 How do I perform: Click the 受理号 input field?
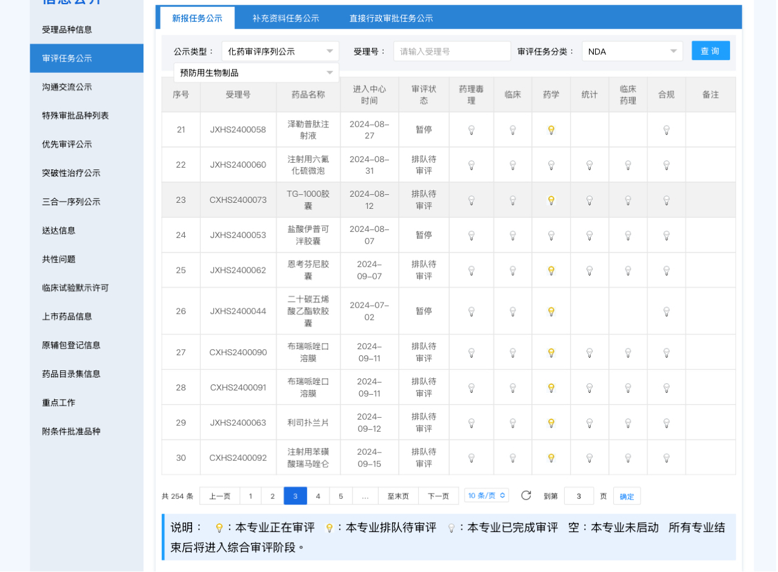[x=452, y=52]
